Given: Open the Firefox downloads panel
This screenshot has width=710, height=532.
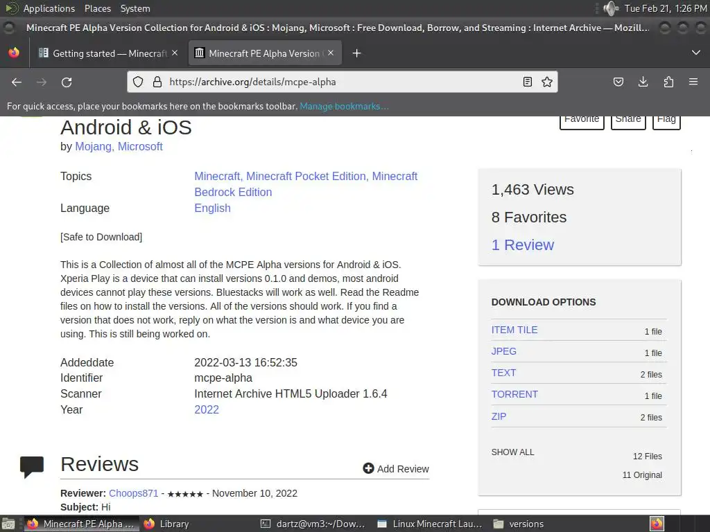Looking at the screenshot, I should [x=643, y=82].
